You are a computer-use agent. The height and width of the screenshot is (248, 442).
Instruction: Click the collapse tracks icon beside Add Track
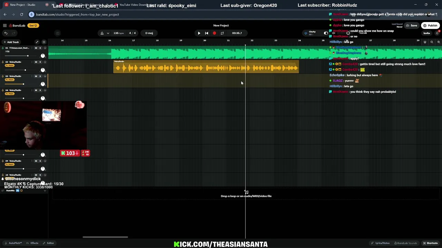(x=44, y=42)
